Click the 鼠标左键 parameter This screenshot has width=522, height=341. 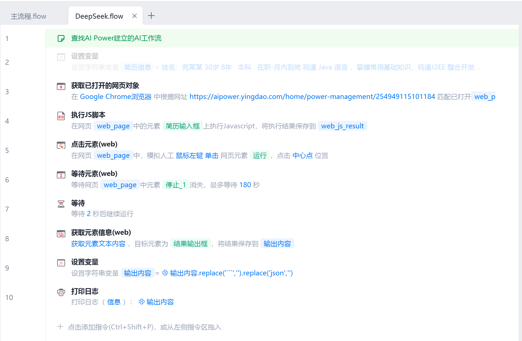coord(189,156)
